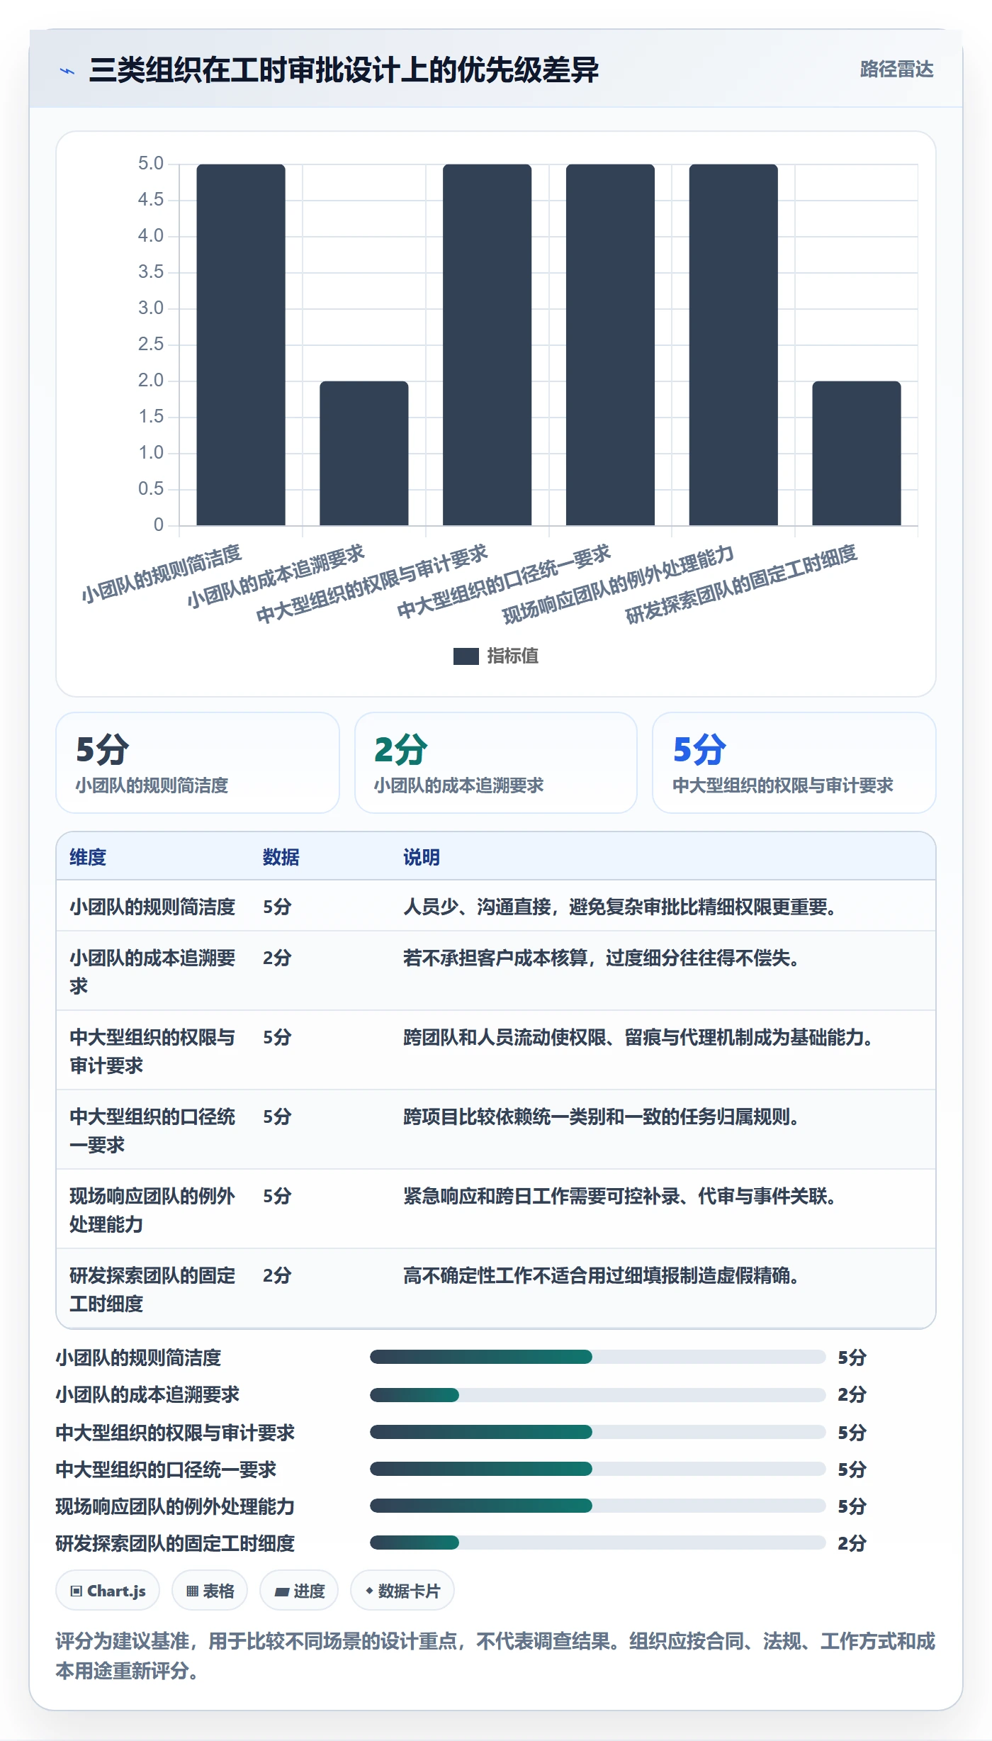Click the chart bar for 研发探索团队的固定工时细度
The width and height of the screenshot is (992, 1741).
click(857, 453)
